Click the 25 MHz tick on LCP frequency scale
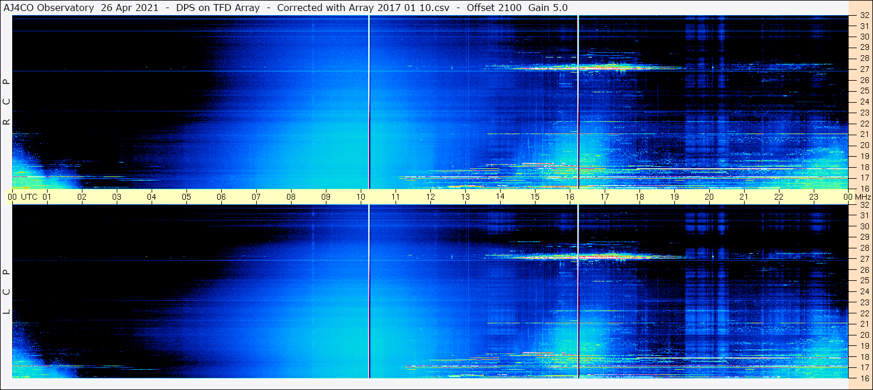 [x=864, y=280]
